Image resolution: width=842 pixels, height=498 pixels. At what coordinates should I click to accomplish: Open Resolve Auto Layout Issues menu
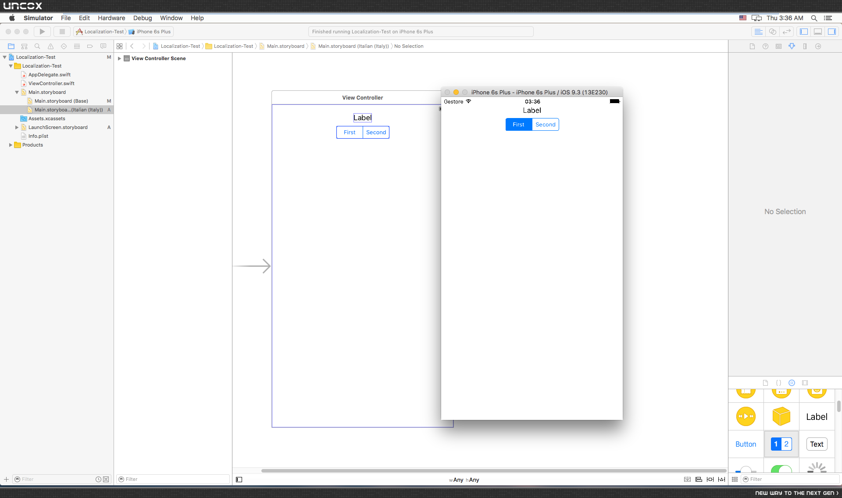coord(722,480)
